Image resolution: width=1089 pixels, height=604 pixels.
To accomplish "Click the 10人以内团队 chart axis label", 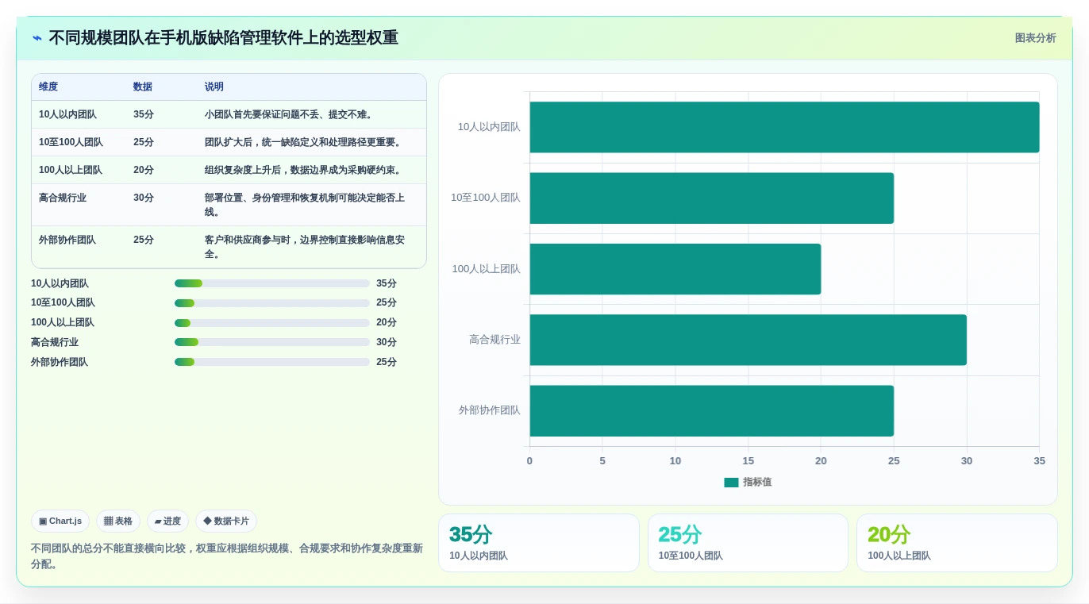I will click(x=489, y=127).
